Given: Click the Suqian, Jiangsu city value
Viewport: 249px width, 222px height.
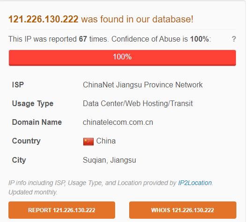Looking at the screenshot, I should point(109,160).
